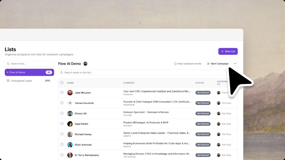Viewport: 285px width, 160px height.
Task: Create a new list with the New List button
Action: pos(228,51)
